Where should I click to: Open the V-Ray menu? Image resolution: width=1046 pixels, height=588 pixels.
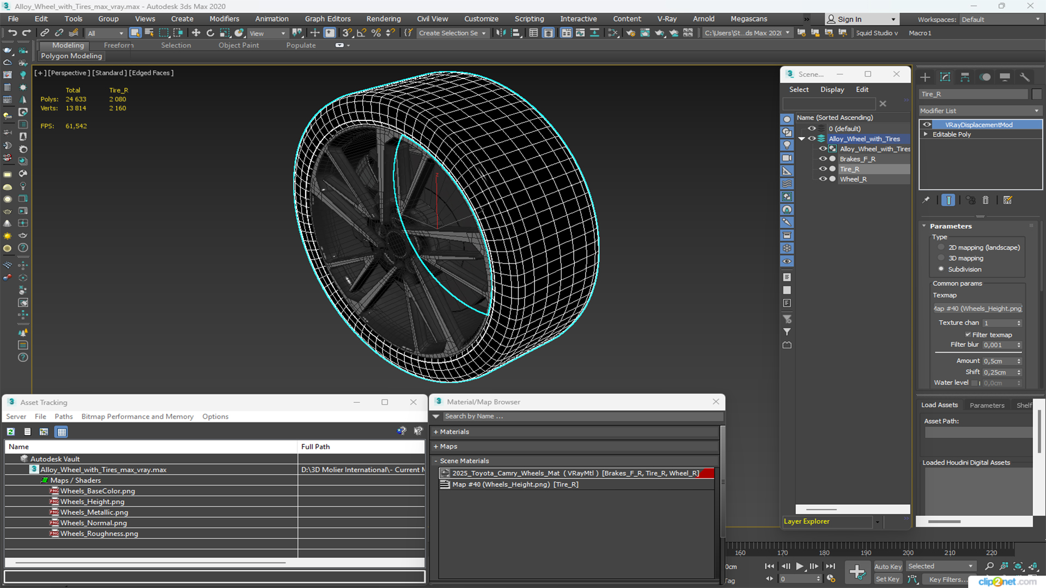click(x=667, y=19)
